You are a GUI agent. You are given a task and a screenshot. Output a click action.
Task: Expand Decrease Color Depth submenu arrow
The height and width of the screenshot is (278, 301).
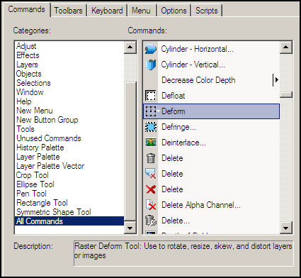pos(277,80)
